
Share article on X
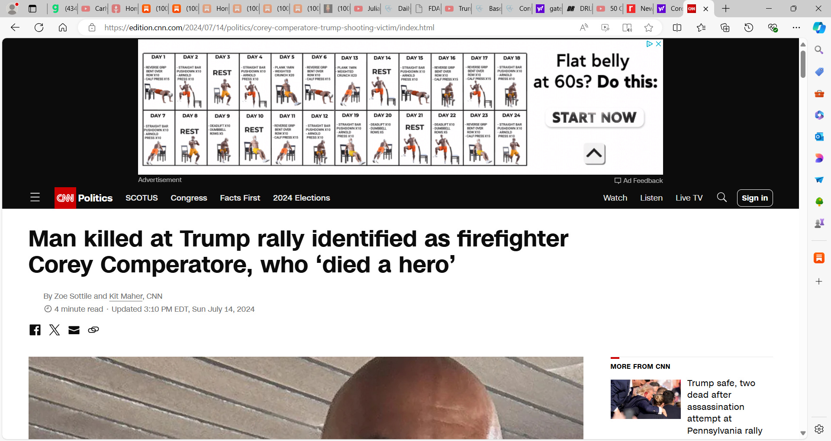[x=55, y=330]
